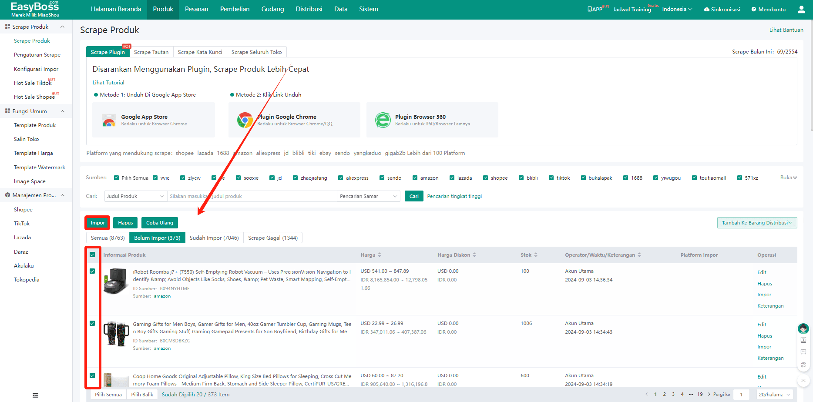Toggle the Pilih Semua source checkbox
This screenshot has height=402, width=813.
[117, 178]
